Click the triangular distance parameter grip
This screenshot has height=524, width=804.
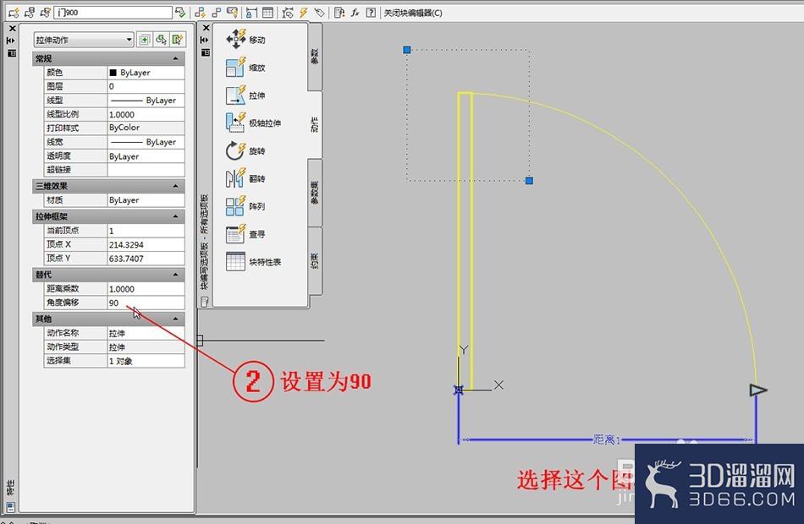point(757,390)
